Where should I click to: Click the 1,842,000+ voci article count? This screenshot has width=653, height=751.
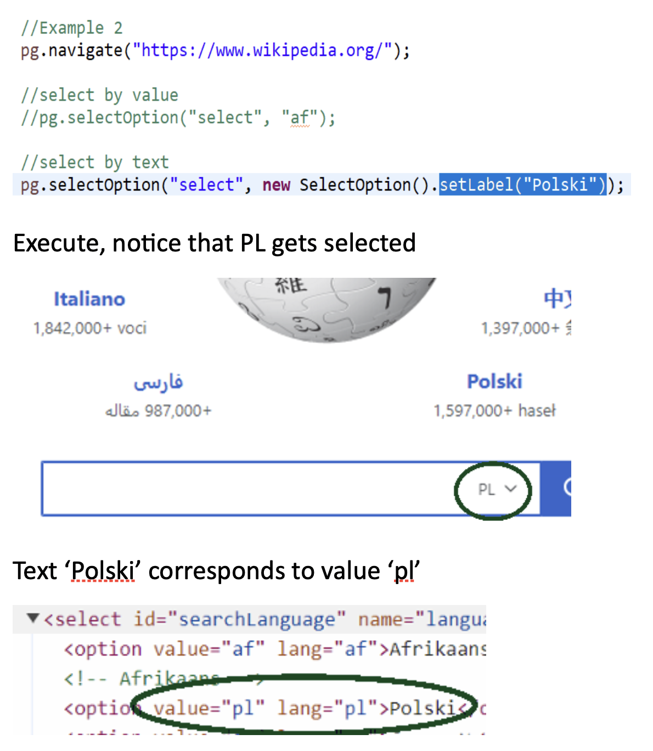(89, 328)
